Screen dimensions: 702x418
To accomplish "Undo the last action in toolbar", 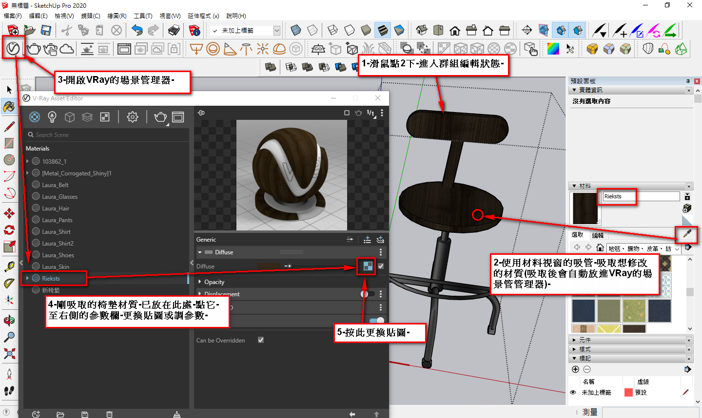I will pyautogui.click(x=137, y=31).
